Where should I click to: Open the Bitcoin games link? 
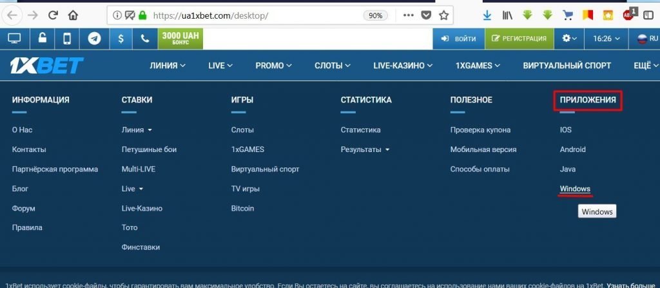coord(242,208)
